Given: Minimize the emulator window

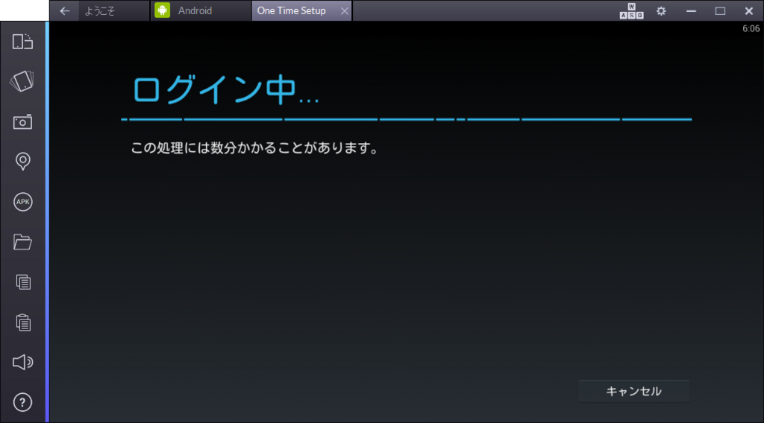Looking at the screenshot, I should pyautogui.click(x=691, y=10).
